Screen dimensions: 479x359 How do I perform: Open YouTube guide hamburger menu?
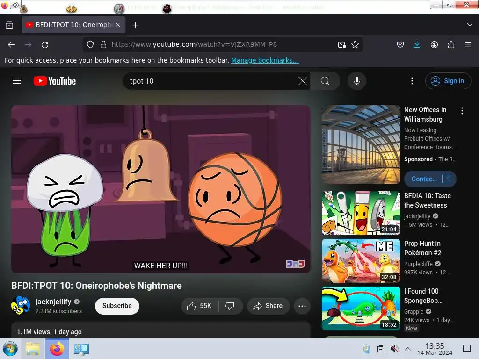click(17, 81)
